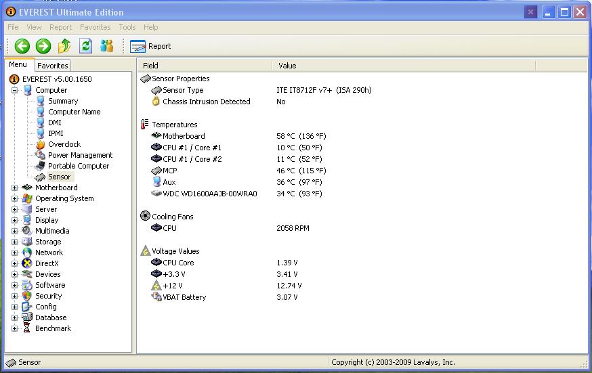Refresh the sensor readings

86,46
